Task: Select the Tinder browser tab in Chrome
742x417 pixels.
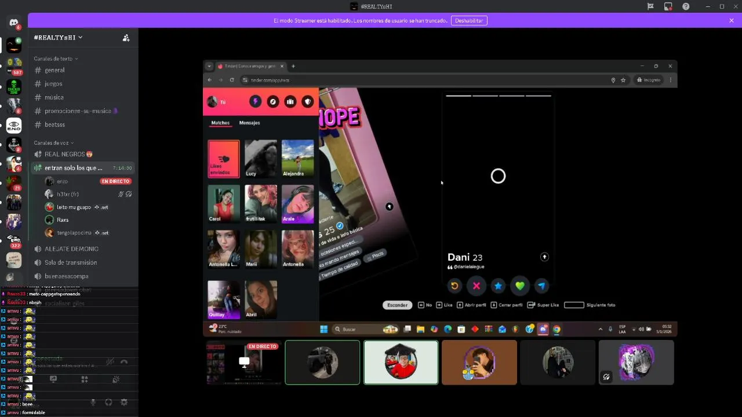Action: (x=251, y=66)
